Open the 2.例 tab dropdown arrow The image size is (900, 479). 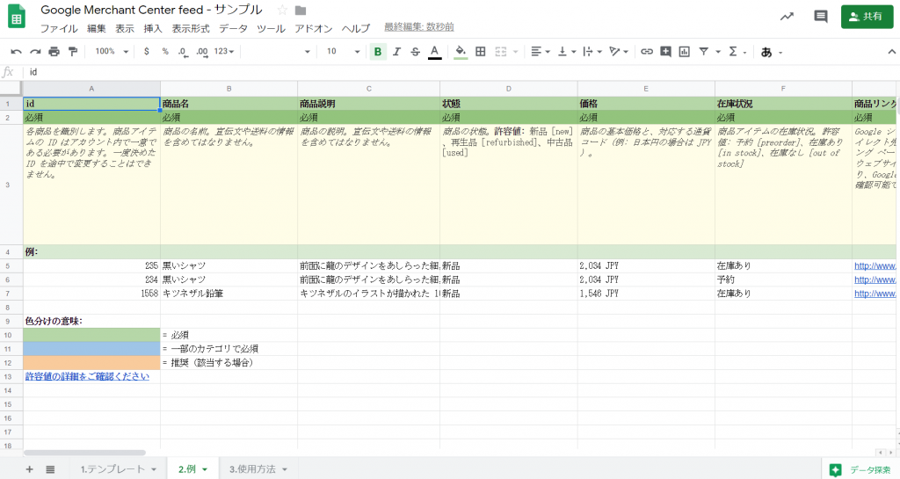pos(205,470)
